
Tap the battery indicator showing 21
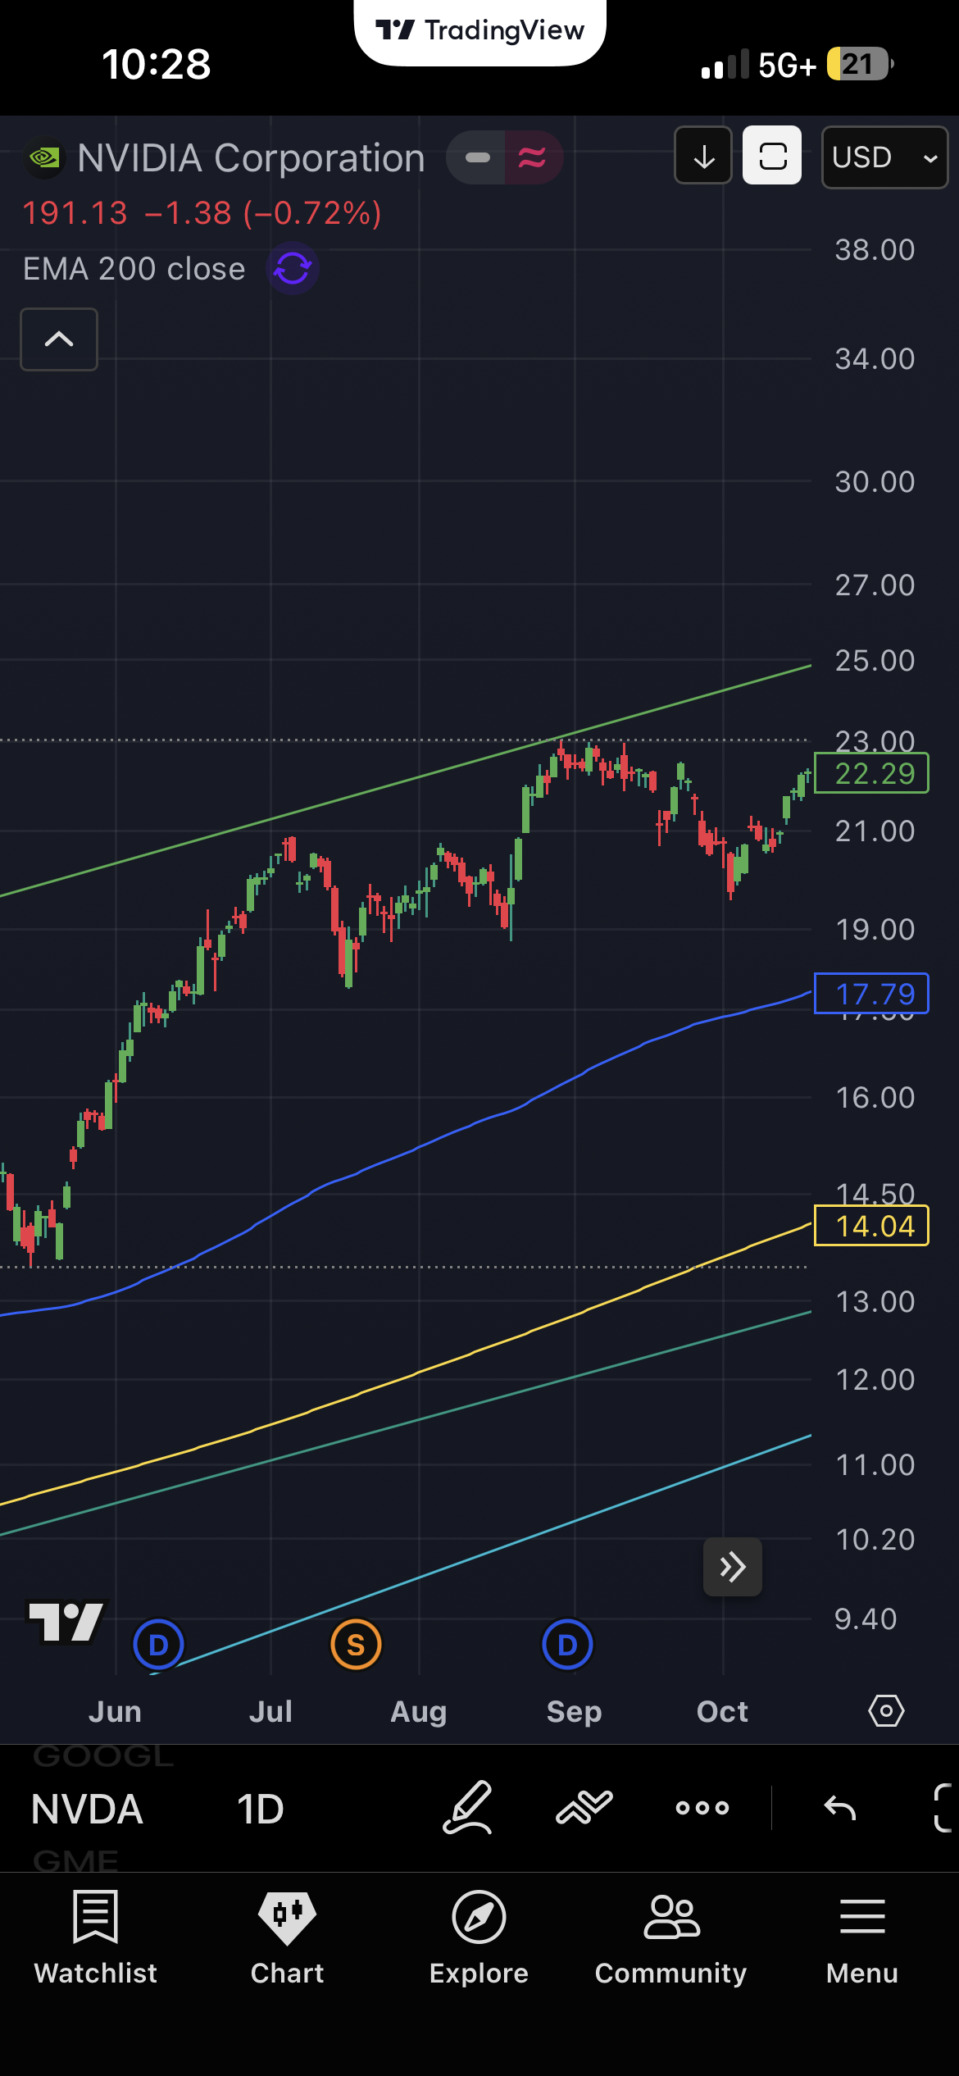click(x=859, y=64)
